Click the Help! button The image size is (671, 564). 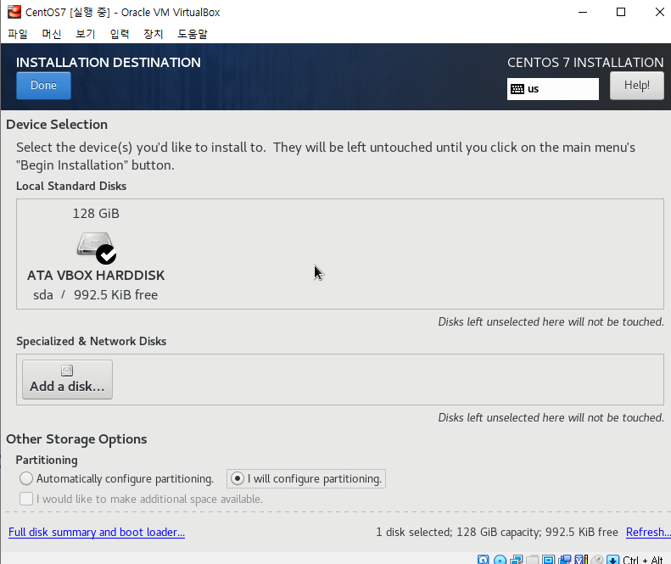[x=637, y=86]
